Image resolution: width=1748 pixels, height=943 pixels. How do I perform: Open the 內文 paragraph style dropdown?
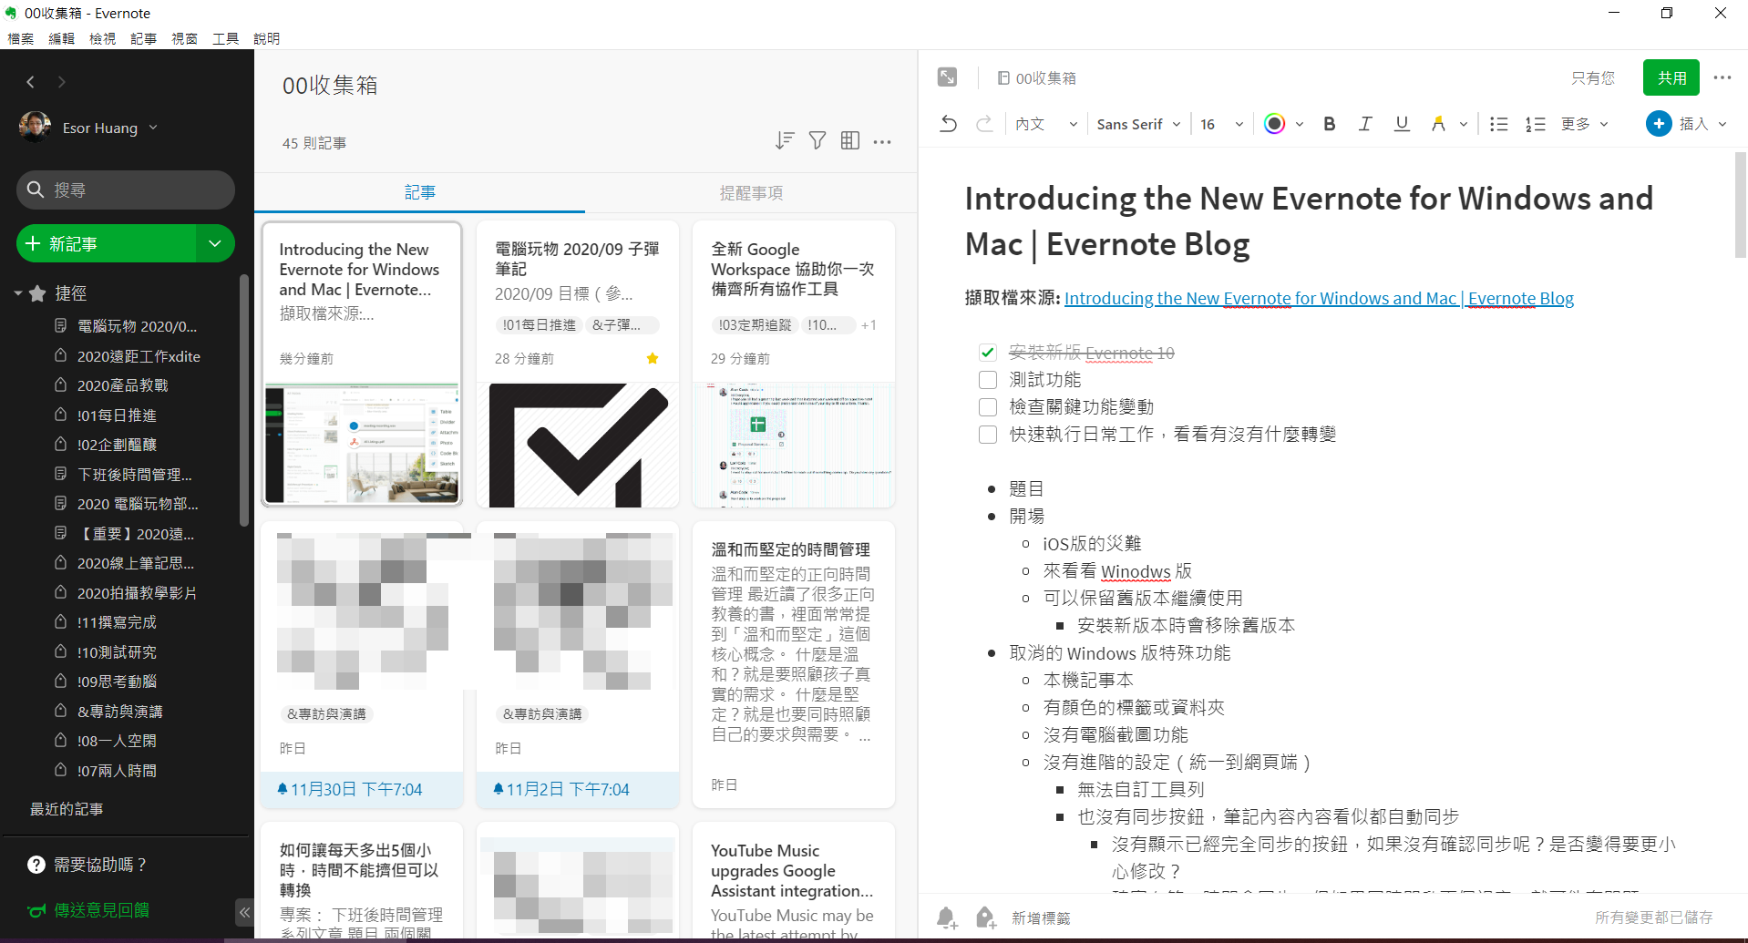point(1046,124)
